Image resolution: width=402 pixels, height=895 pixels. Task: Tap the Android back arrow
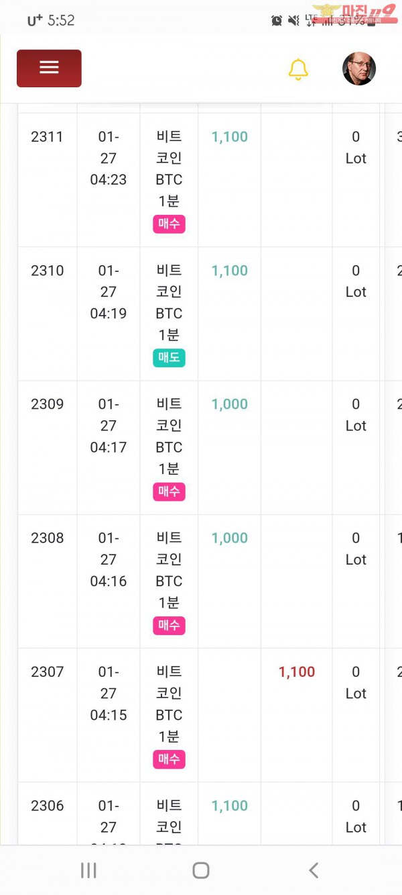(x=313, y=870)
